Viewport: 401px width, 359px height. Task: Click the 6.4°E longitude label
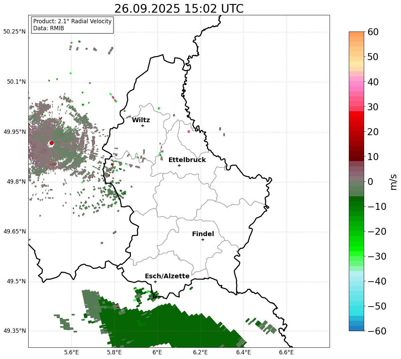click(244, 352)
